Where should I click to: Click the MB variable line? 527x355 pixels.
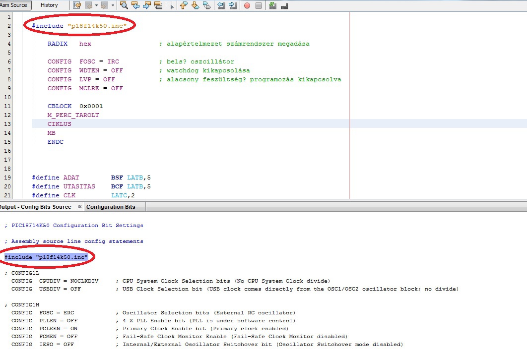tap(52, 133)
